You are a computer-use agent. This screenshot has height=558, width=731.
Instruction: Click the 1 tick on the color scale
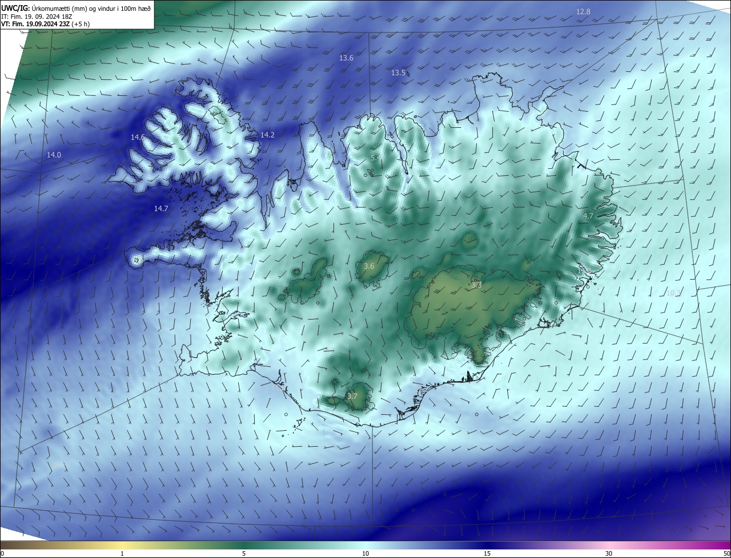click(122, 553)
